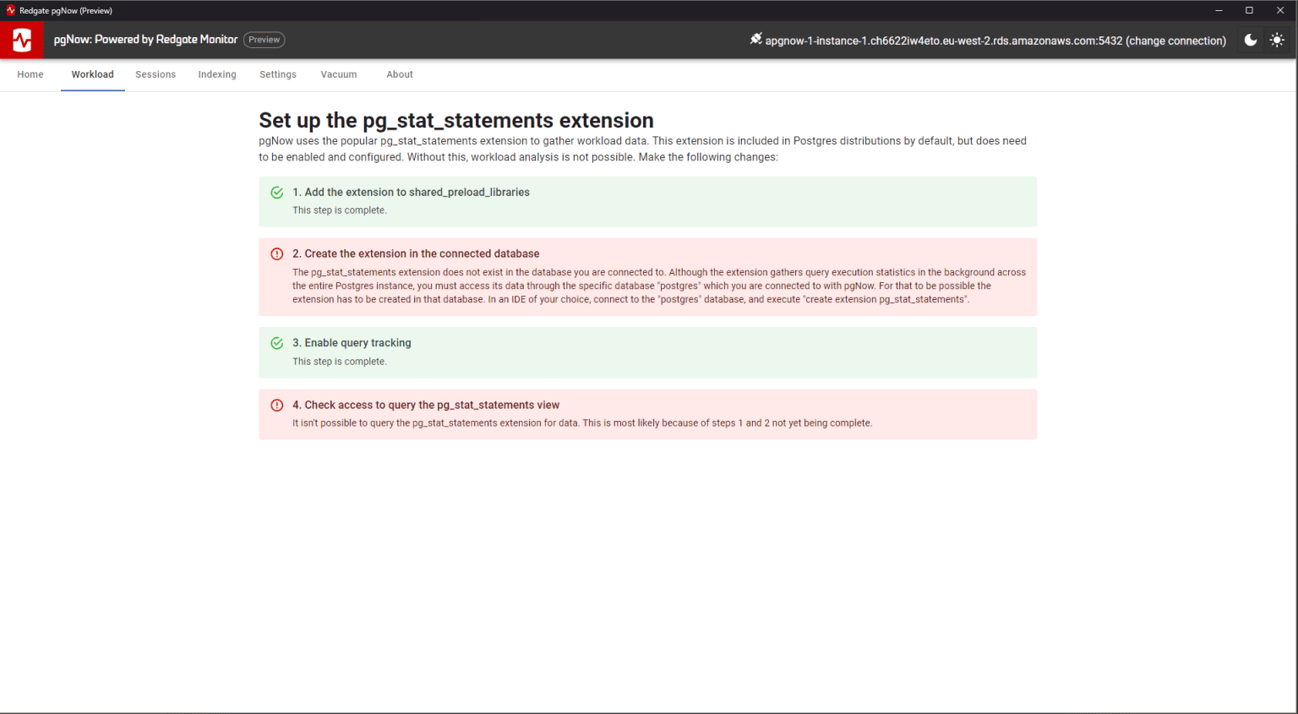The image size is (1298, 714).
Task: Click the pgNow icon in the title bar
Action: pyautogui.click(x=10, y=10)
